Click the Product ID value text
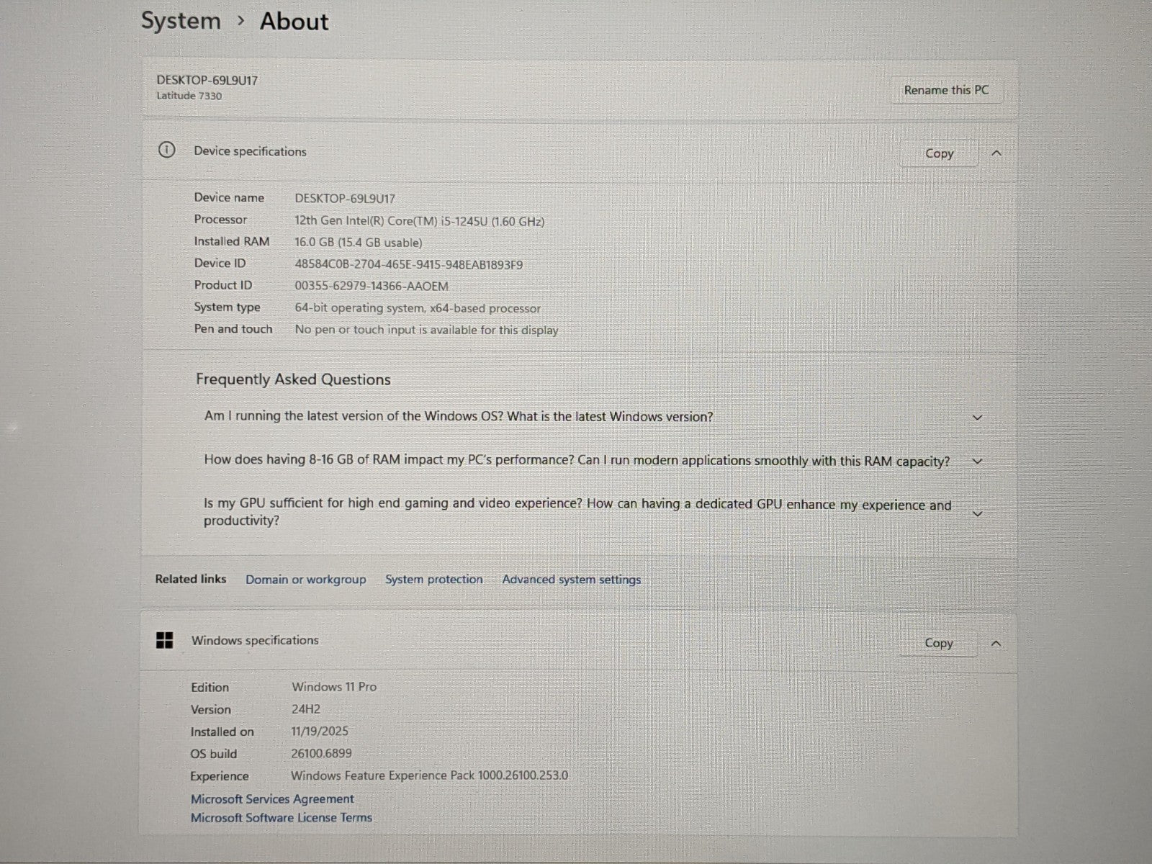1152x864 pixels. (371, 286)
